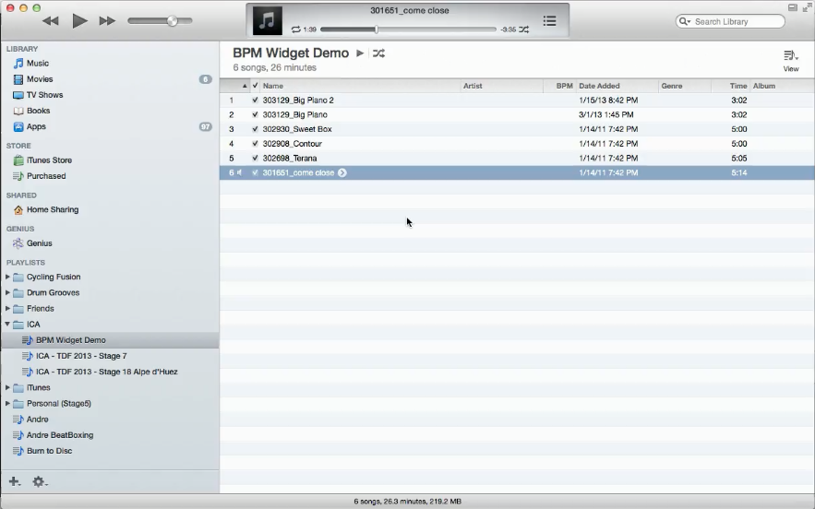Go back with the rewind button
Image resolution: width=815 pixels, height=509 pixels.
(51, 20)
